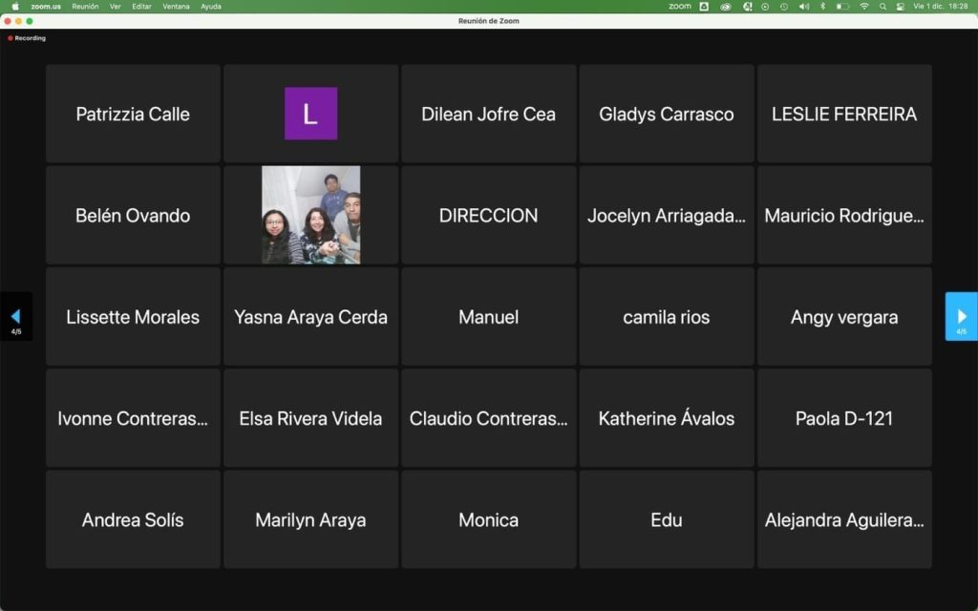Select the purple L avatar tile
The width and height of the screenshot is (978, 611).
[310, 114]
